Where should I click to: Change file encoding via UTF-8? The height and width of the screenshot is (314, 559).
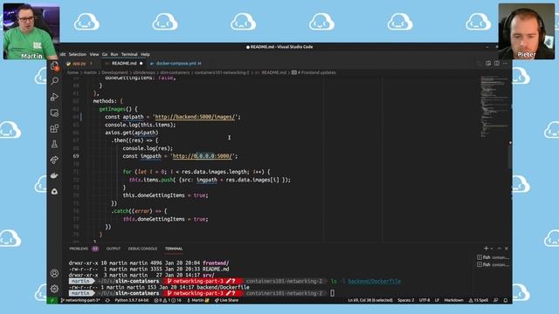point(424,300)
